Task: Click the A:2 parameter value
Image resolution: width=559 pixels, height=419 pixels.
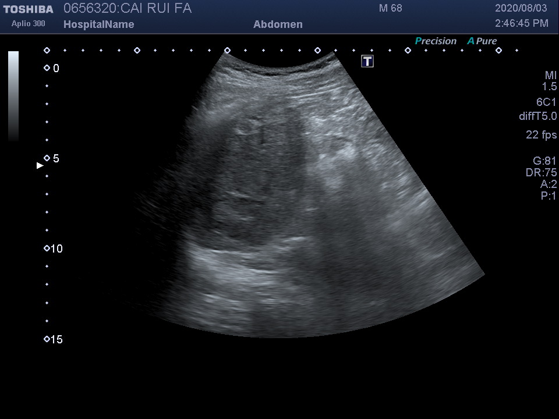Action: click(549, 184)
